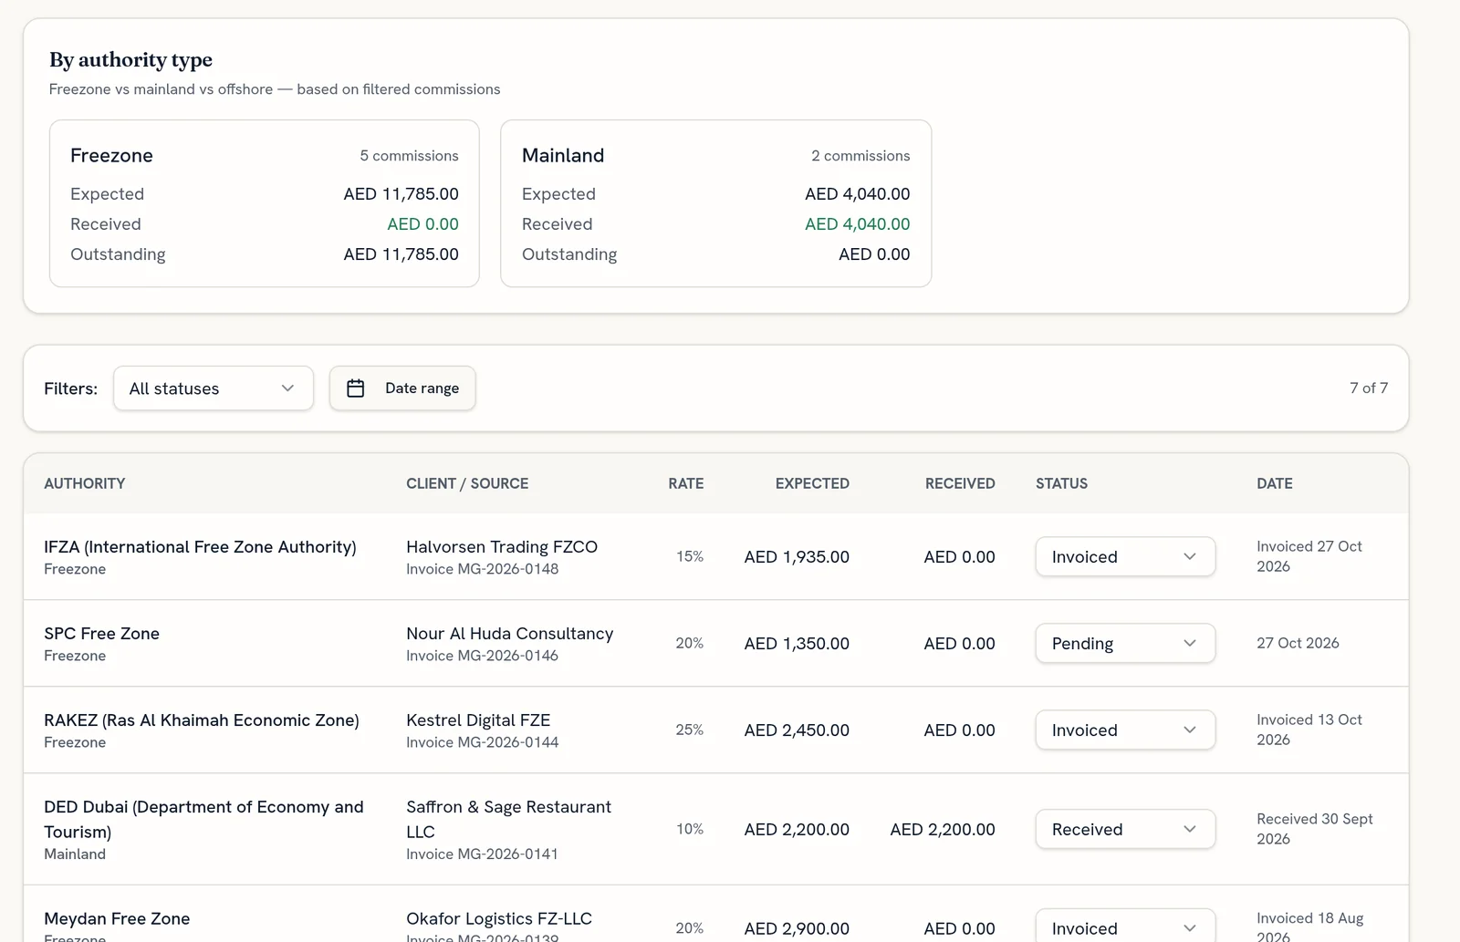Click the 7 of 7 results counter
Screen dimensions: 1460x942
pos(1369,388)
